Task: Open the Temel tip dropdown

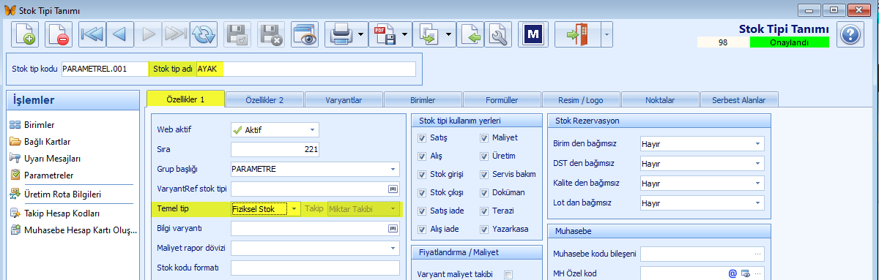Action: coord(294,209)
